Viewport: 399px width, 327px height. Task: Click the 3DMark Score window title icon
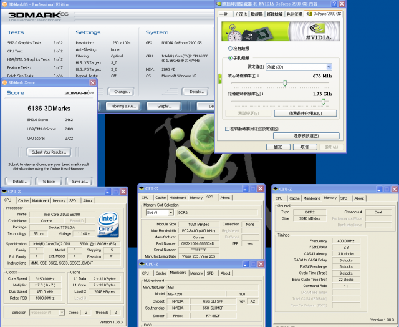[4, 82]
